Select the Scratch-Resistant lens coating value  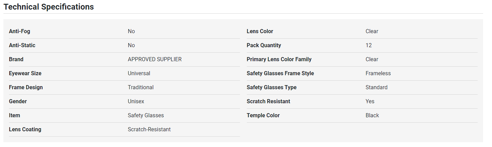[x=149, y=129]
